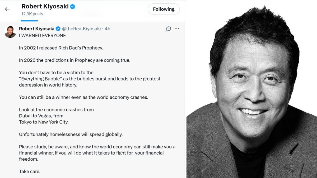317x178 pixels.
Task: Click the @theRealKiyosaki handle
Action: coord(81,28)
